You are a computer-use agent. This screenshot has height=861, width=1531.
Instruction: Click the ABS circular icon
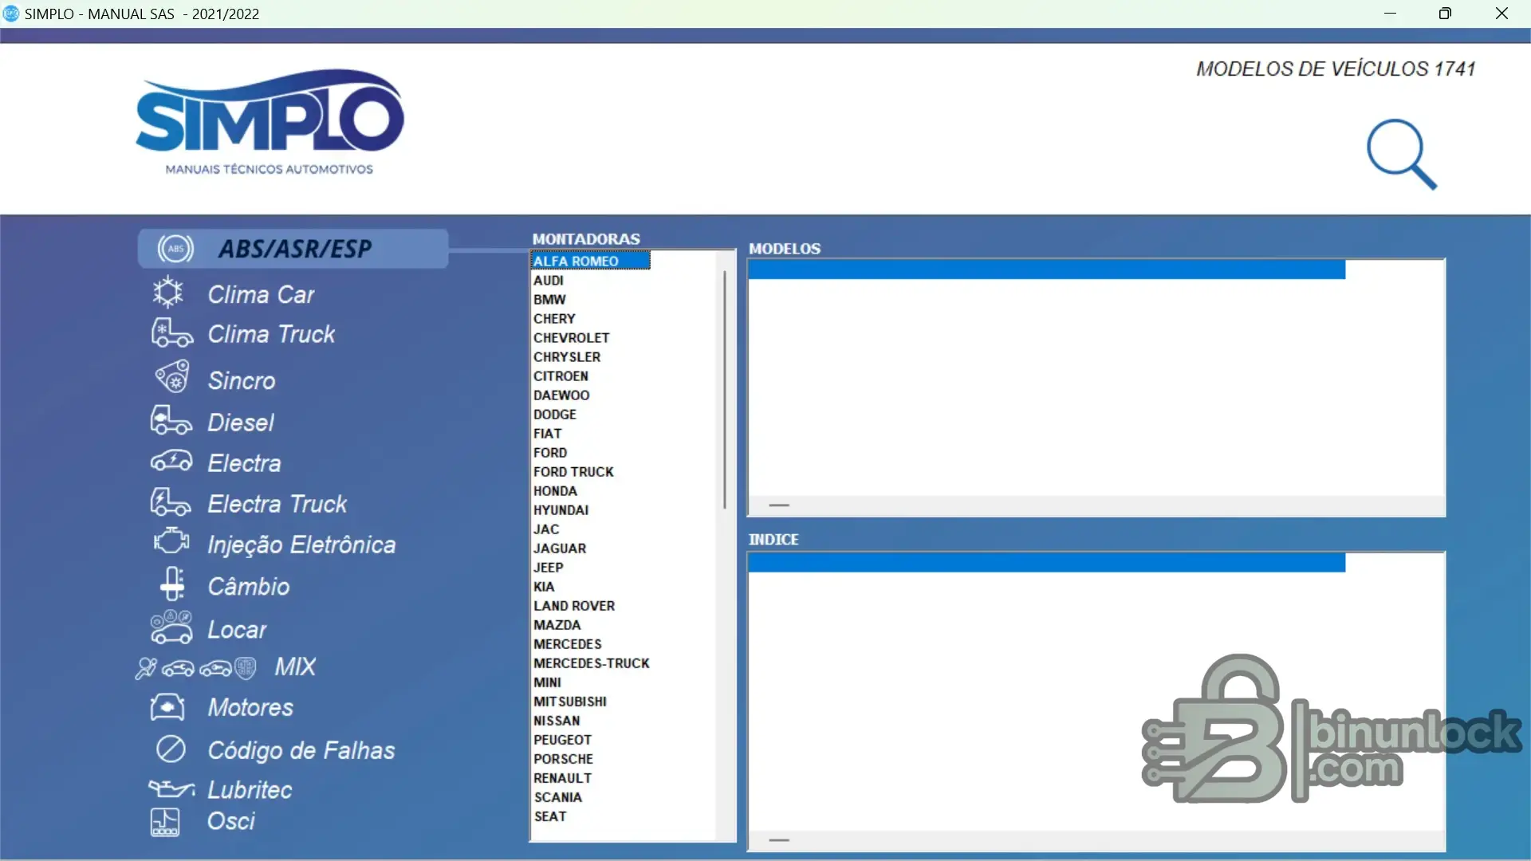(x=175, y=249)
